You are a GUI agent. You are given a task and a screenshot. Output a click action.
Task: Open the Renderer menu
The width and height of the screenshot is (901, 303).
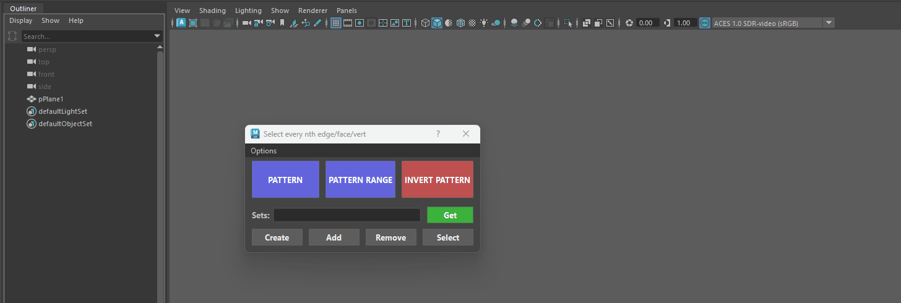pos(313,11)
